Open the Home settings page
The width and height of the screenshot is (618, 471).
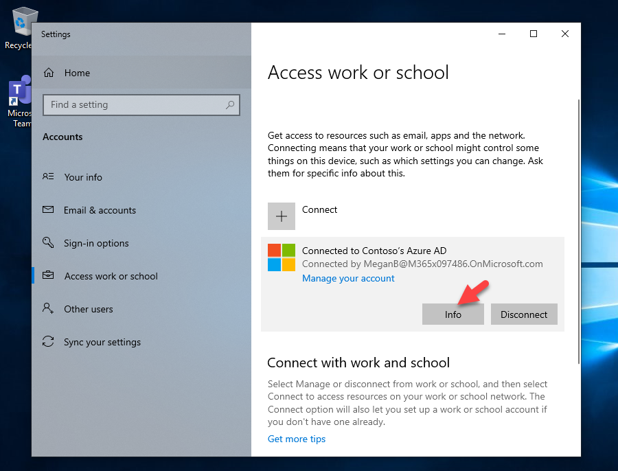click(141, 73)
